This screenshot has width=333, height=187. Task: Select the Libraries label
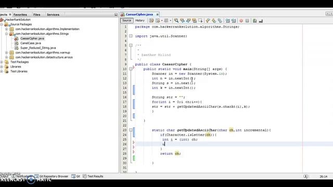pos(16,66)
